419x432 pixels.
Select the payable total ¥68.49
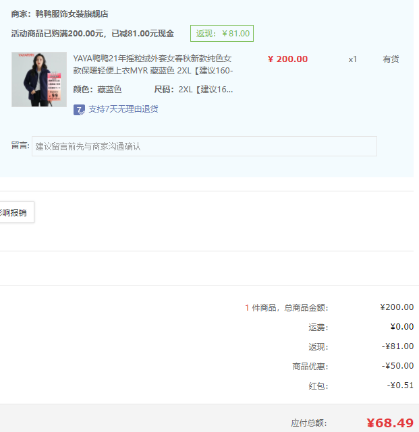tap(390, 423)
